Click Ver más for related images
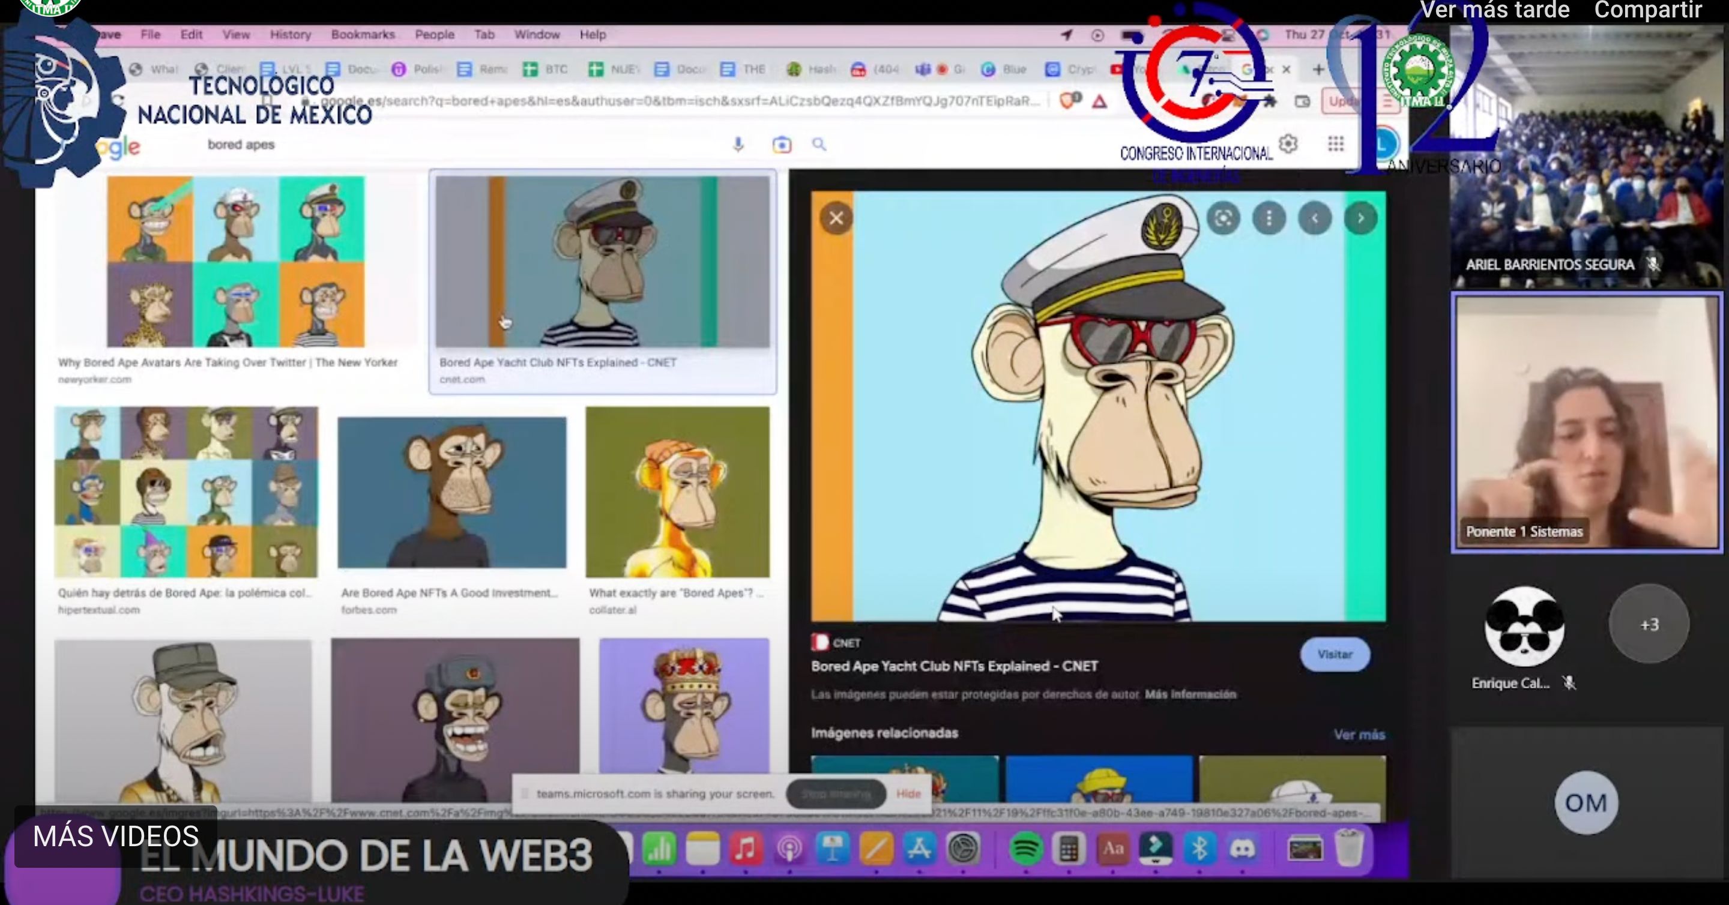Image resolution: width=1729 pixels, height=905 pixels. (x=1359, y=735)
